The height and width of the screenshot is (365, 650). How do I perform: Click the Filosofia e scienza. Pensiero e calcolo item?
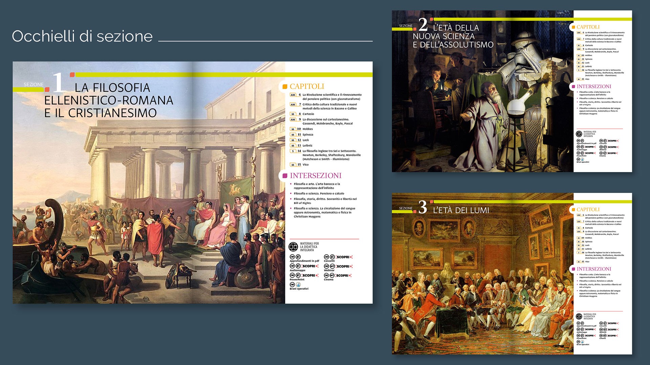pyautogui.click(x=319, y=194)
